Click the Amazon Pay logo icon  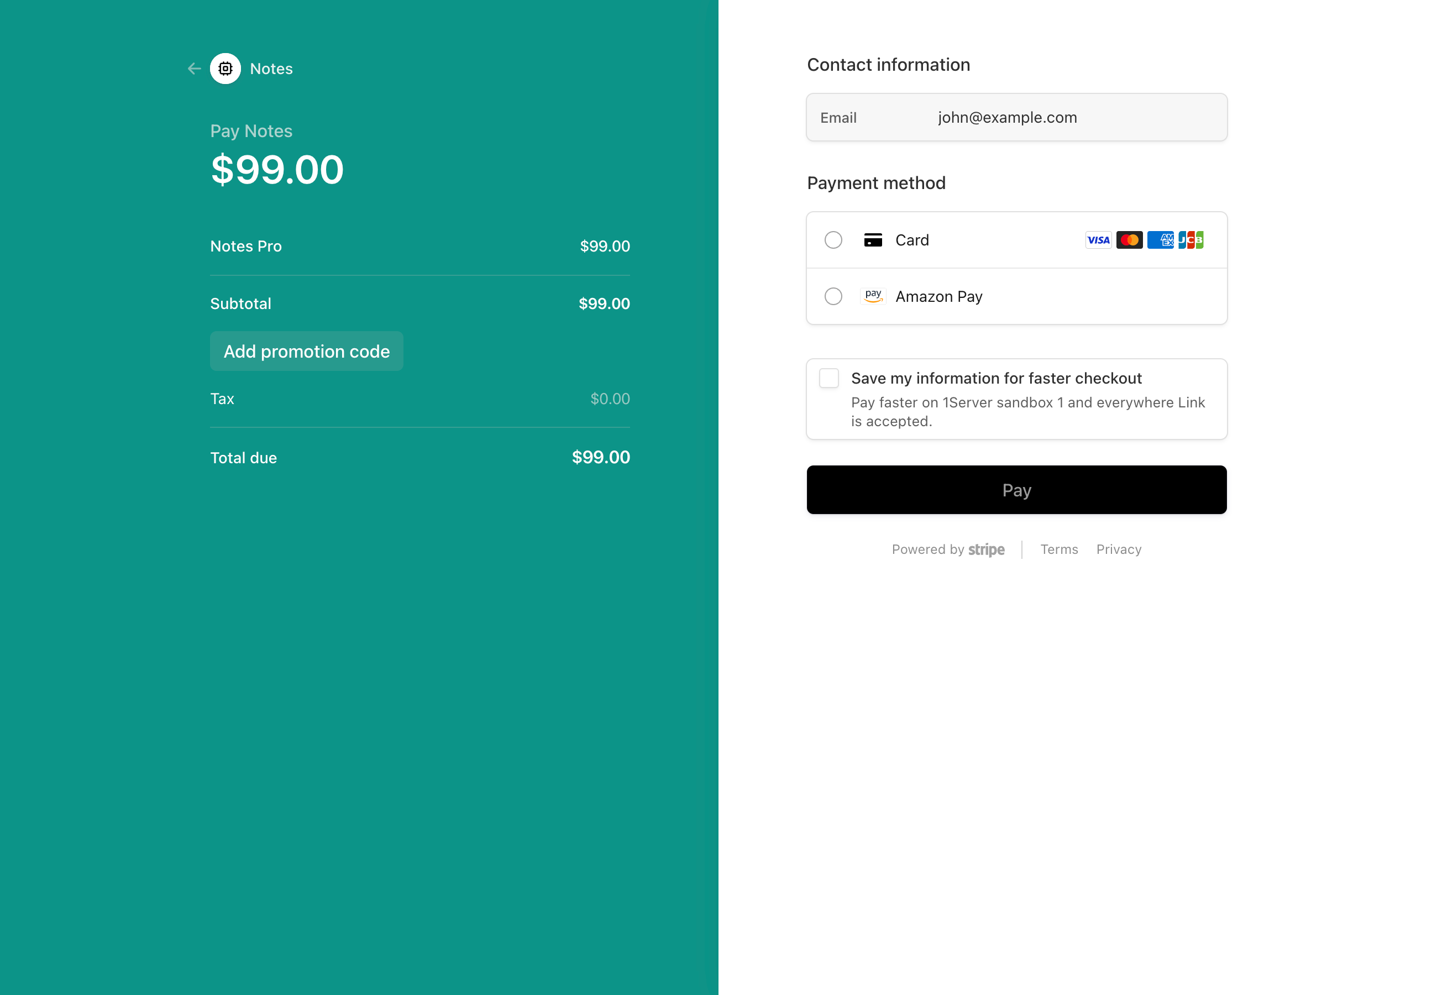coord(873,296)
